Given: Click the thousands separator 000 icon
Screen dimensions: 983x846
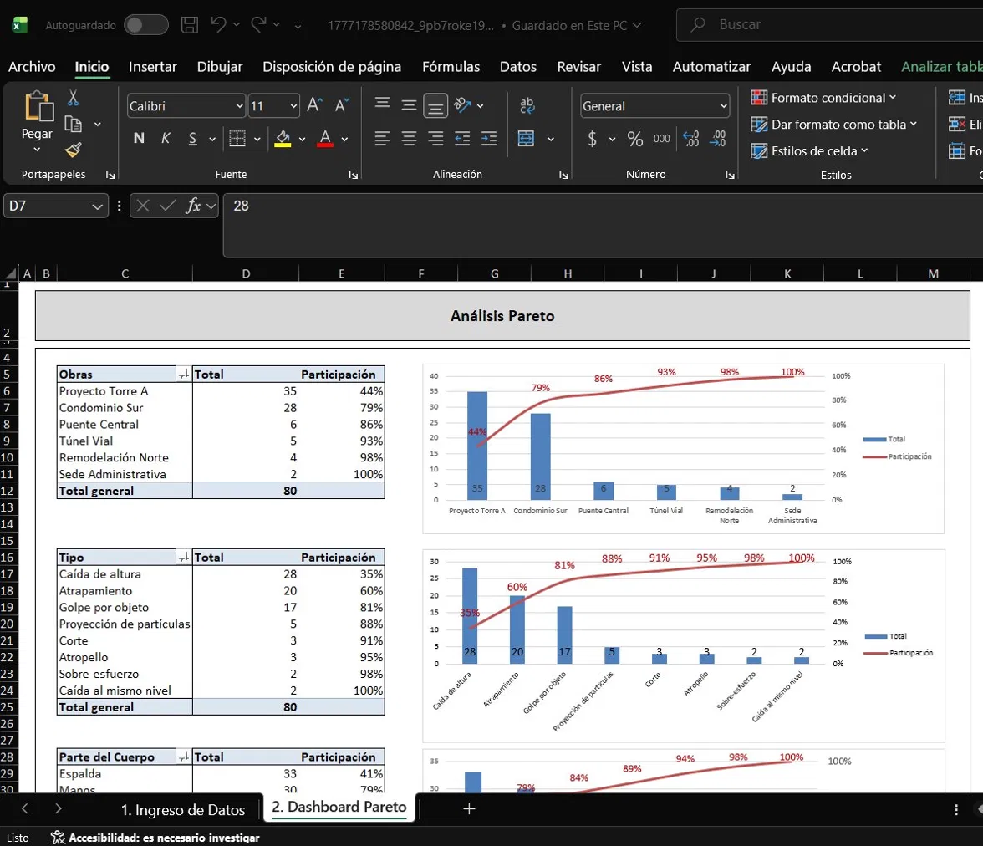Looking at the screenshot, I should pyautogui.click(x=661, y=139).
